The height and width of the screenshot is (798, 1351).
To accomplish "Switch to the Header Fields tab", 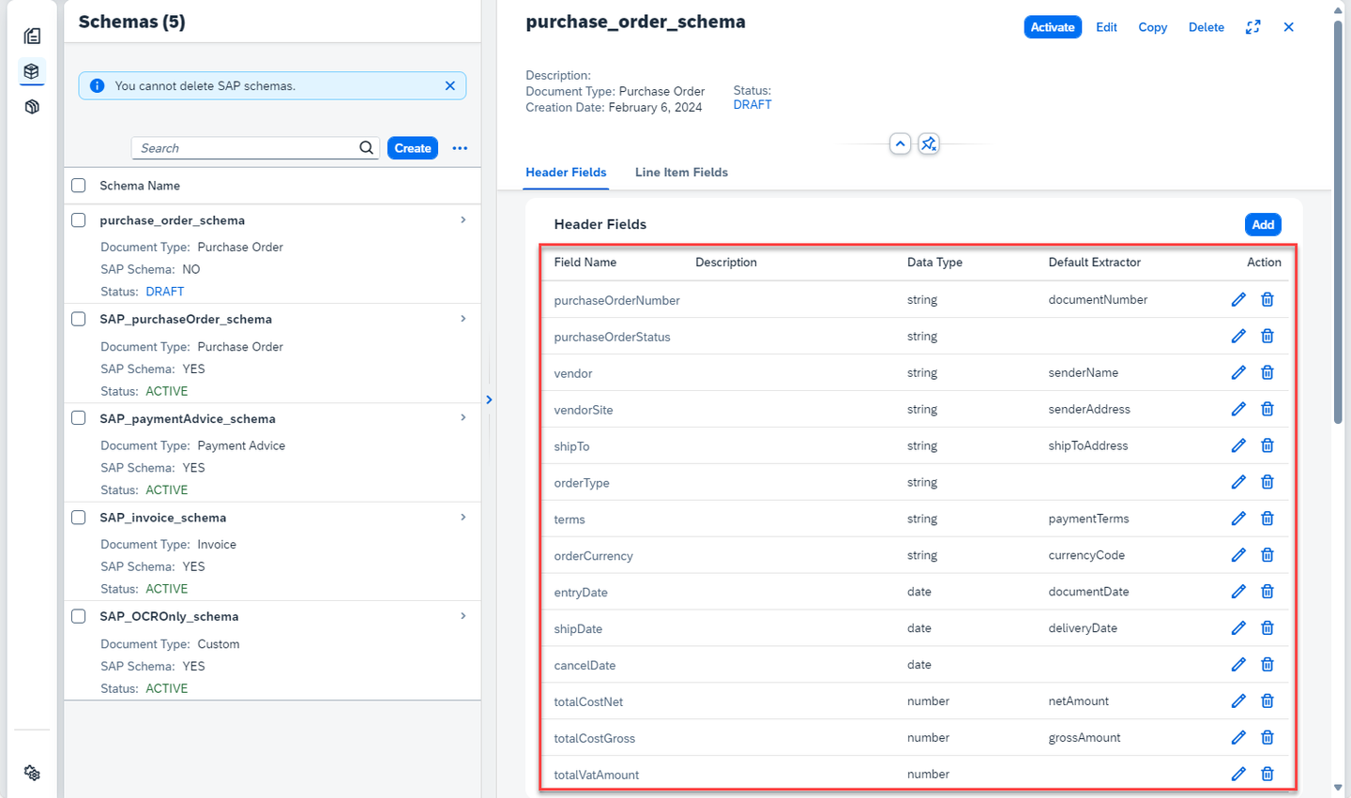I will (x=566, y=173).
